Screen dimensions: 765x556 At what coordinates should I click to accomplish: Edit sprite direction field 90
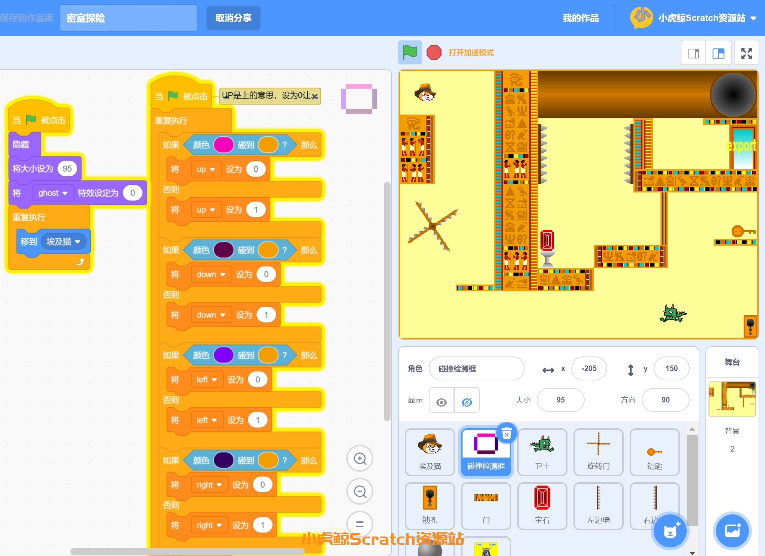pos(665,400)
